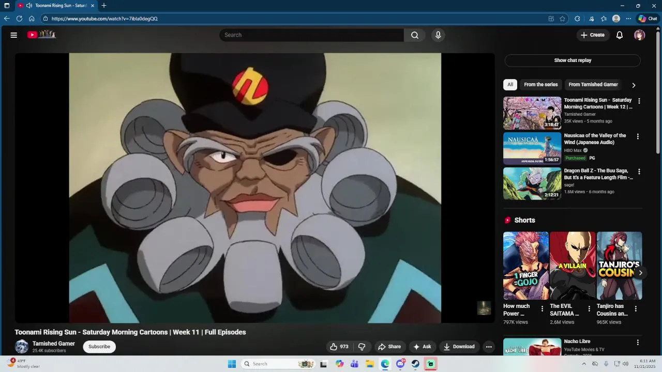Open Copilot Chat in Edge
662x372 pixels.
(x=648, y=19)
